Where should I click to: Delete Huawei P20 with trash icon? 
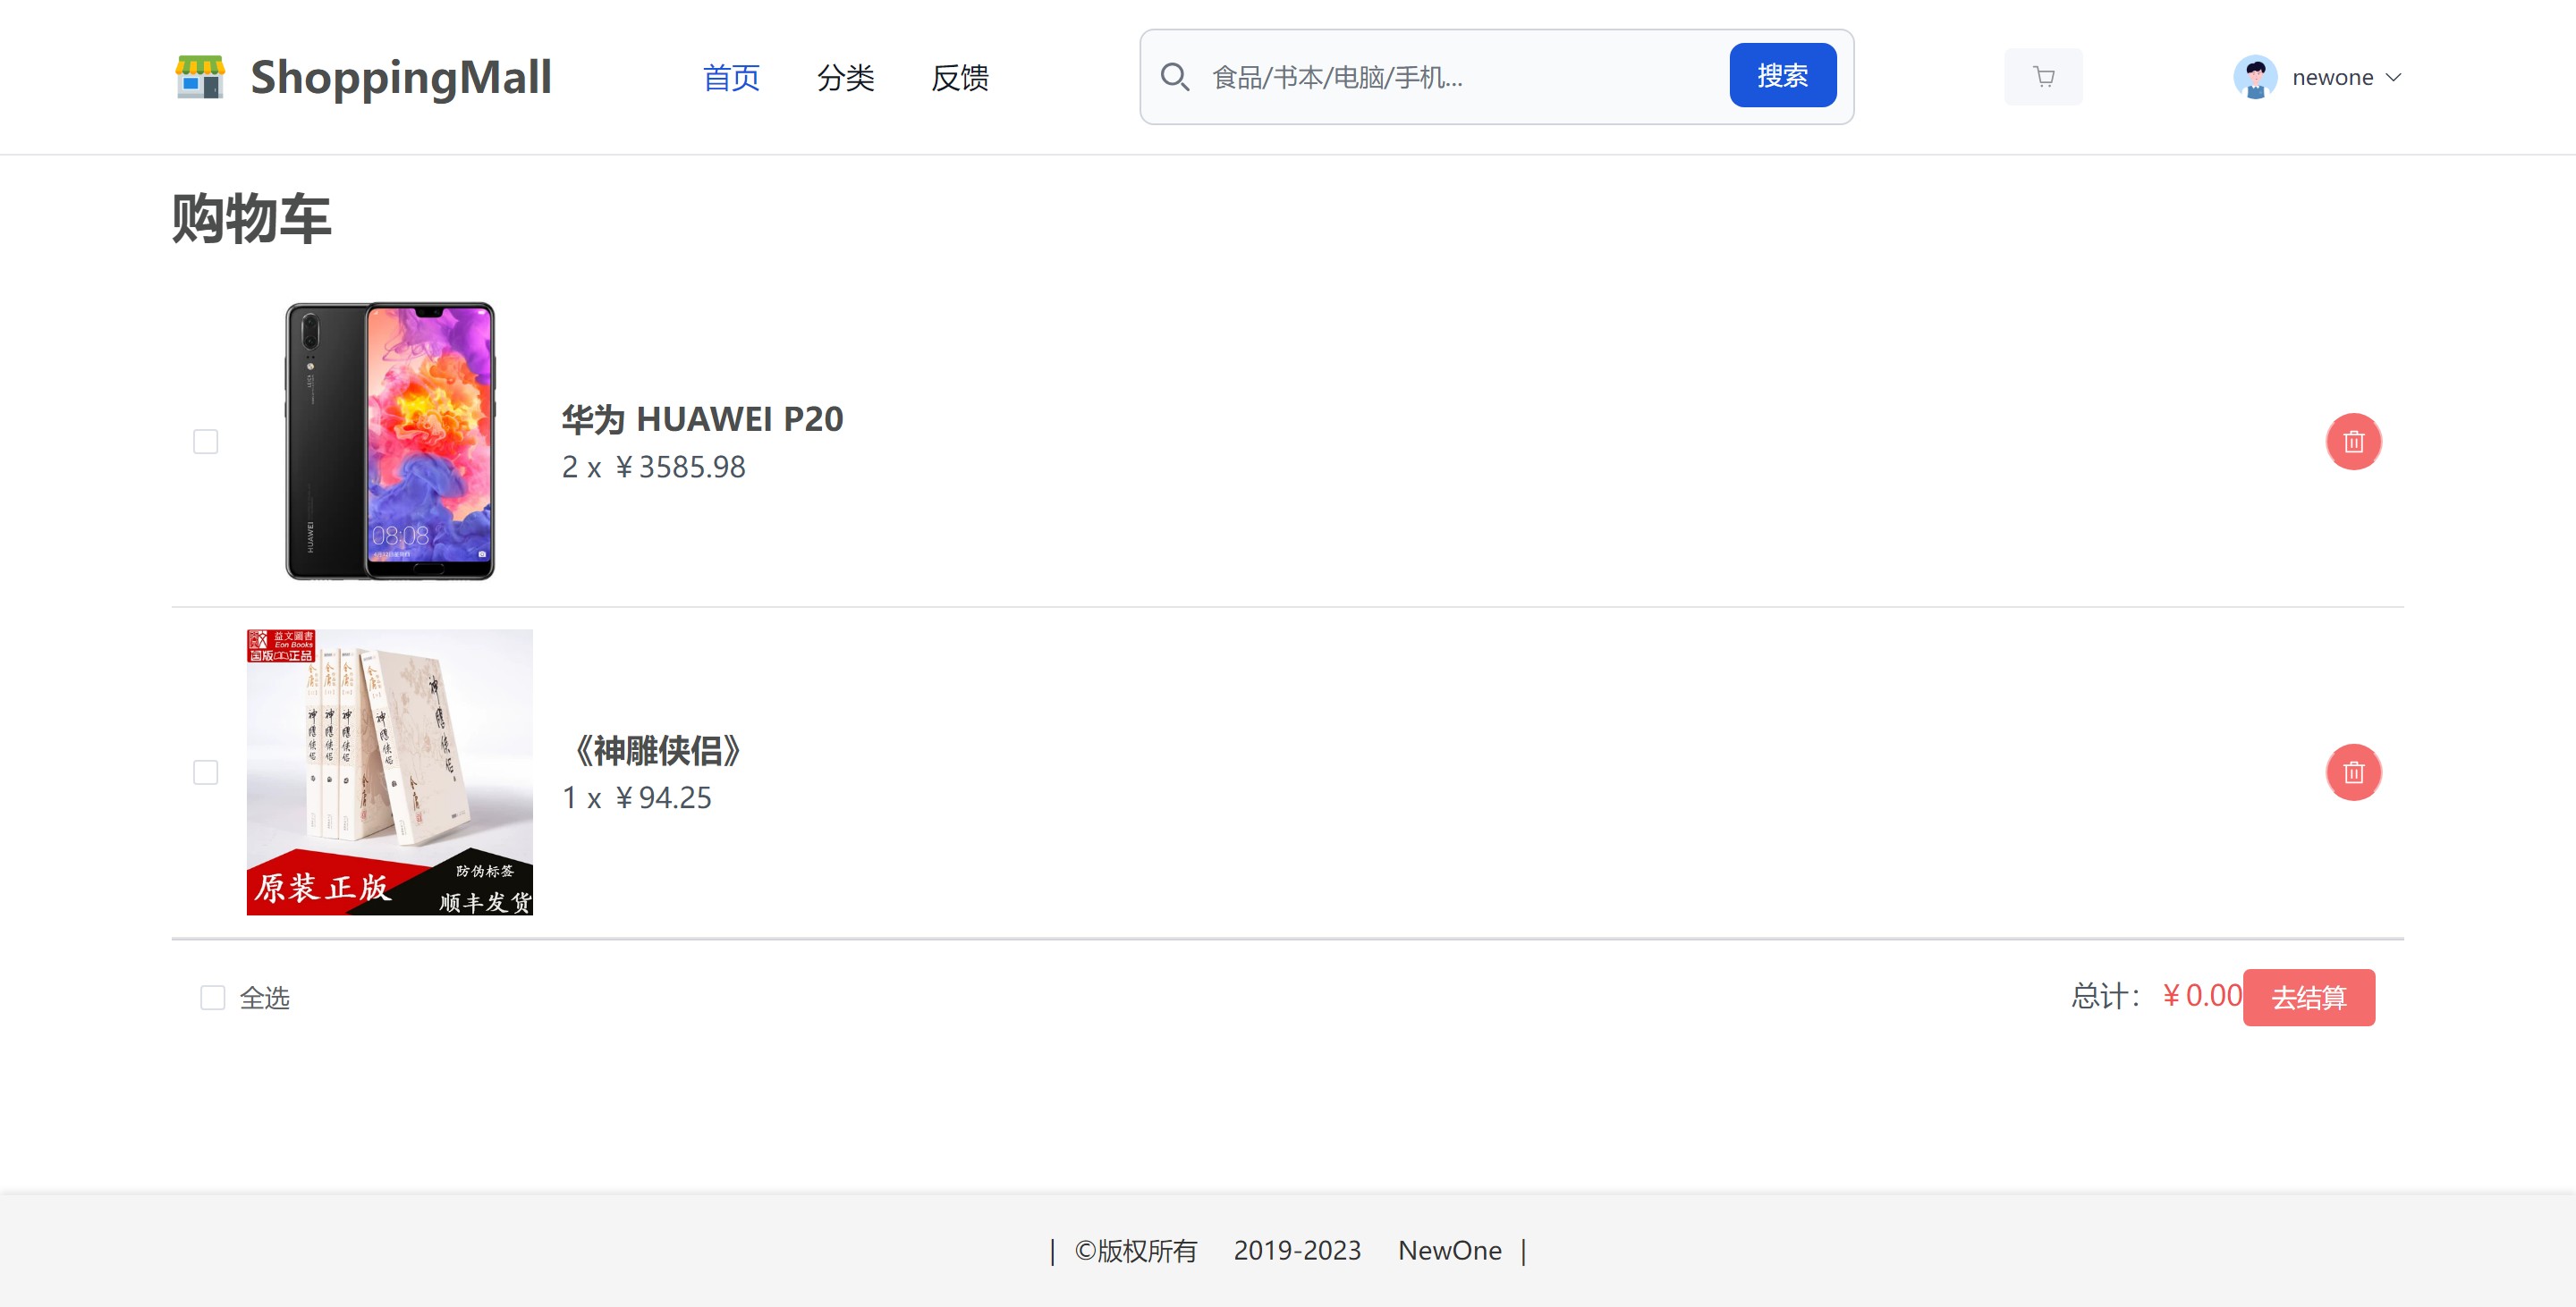2353,442
